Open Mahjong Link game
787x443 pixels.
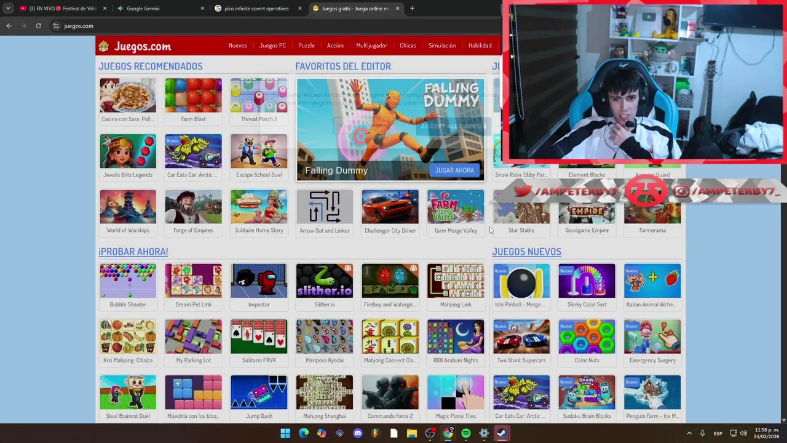[456, 286]
